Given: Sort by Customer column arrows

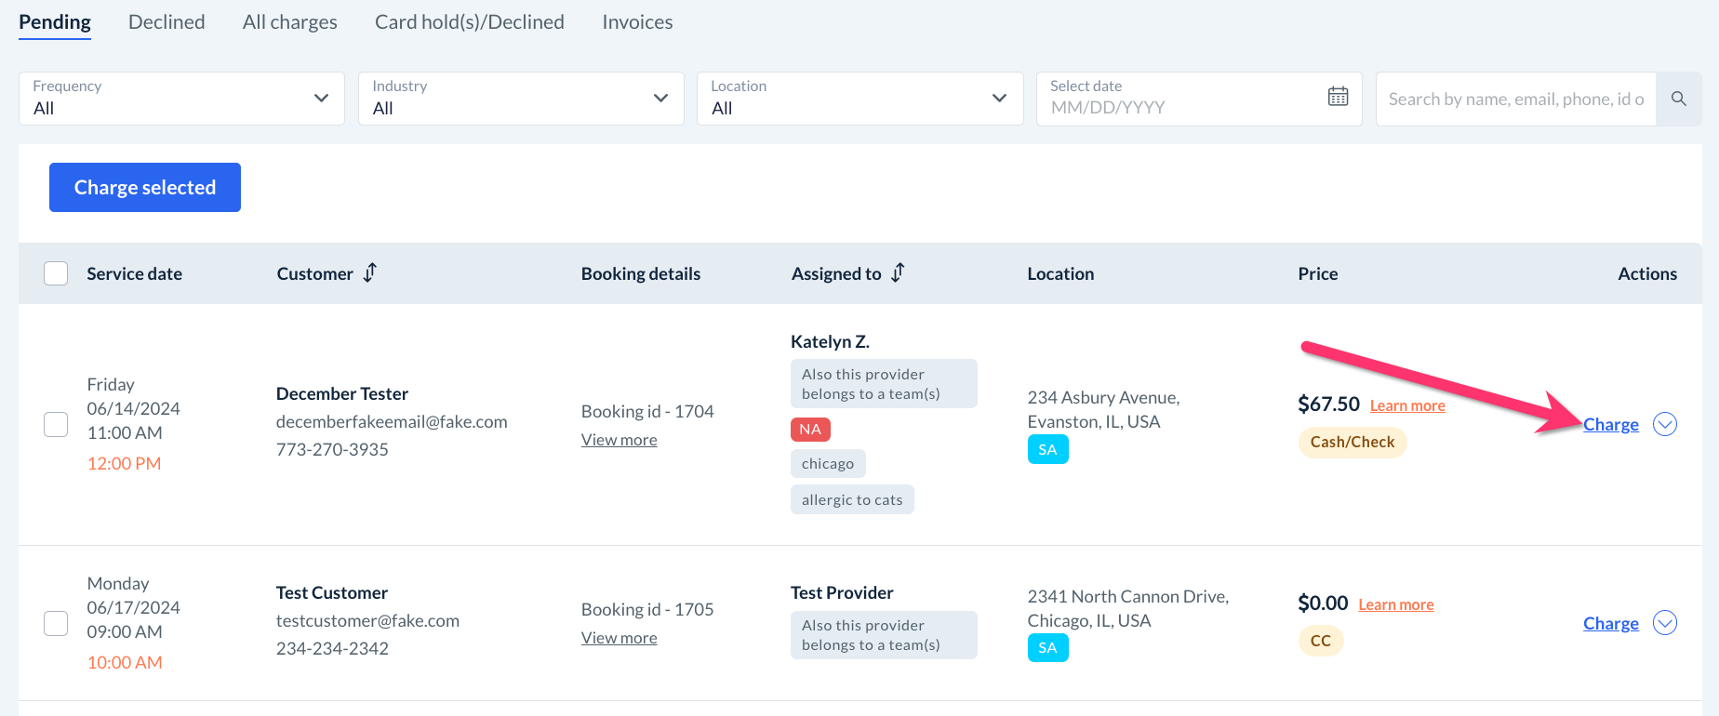Looking at the screenshot, I should tap(370, 272).
